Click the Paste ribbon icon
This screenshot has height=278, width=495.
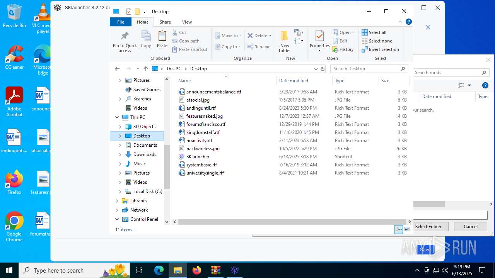162,39
